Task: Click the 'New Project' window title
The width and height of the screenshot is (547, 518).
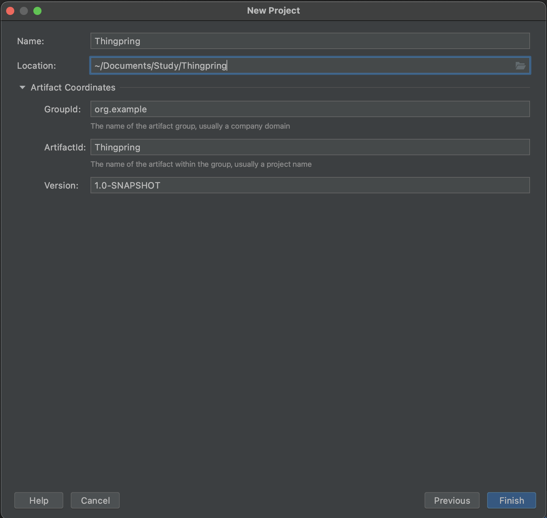Action: 273,11
